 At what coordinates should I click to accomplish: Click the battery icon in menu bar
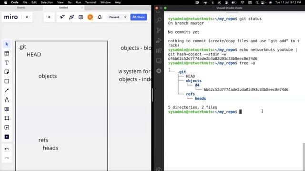(234, 2)
